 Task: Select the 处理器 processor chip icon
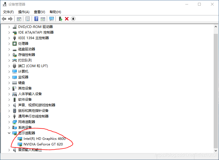pos(15,44)
